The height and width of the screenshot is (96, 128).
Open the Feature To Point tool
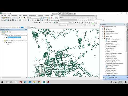coord(111,57)
